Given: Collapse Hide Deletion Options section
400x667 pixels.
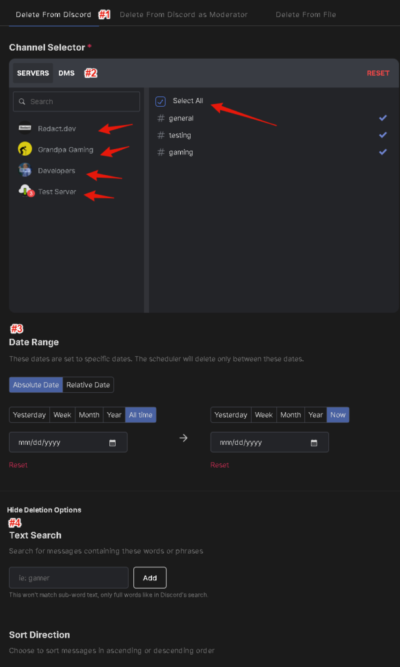Looking at the screenshot, I should 44,509.
